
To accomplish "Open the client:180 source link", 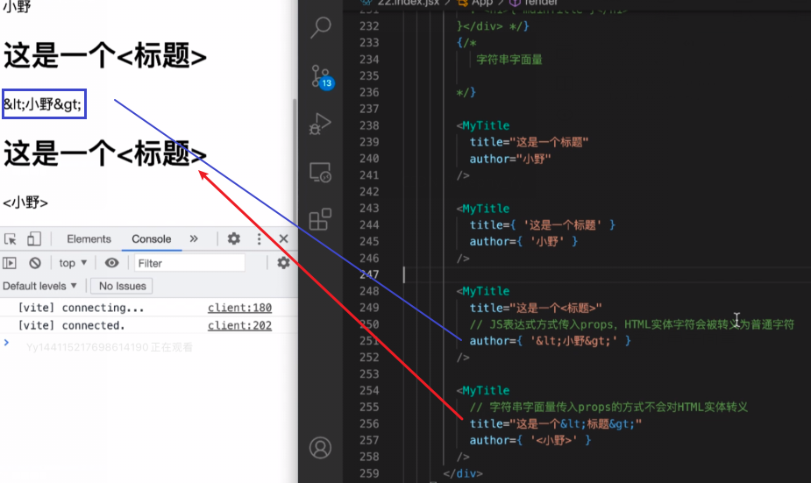I will click(239, 308).
